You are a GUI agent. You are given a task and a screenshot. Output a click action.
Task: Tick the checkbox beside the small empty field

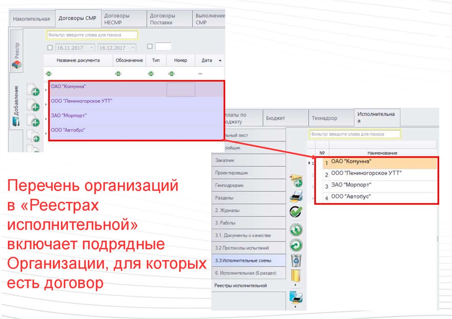tap(150, 46)
